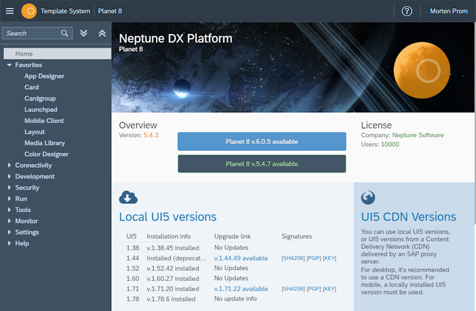The image size is (476, 311).
Task: Expand all navigation tree nodes
Action: point(84,33)
